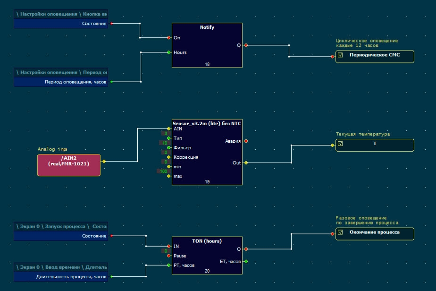The image size is (436, 291).
Task: Click the Out pin of Sensor_v3.2m block
Action: tap(246, 163)
